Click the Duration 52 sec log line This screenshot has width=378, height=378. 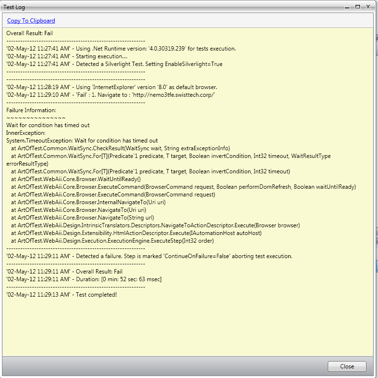(84, 279)
